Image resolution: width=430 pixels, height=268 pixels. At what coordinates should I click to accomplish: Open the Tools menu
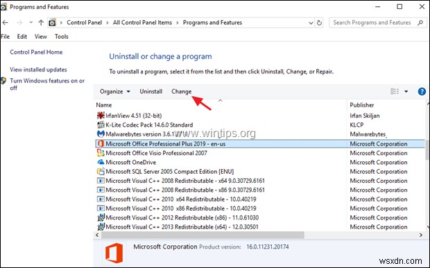[x=62, y=37]
